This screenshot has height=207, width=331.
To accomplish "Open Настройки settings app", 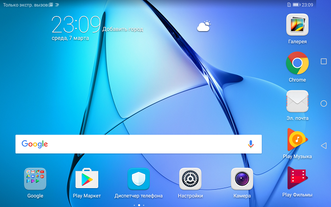I will point(190,179).
